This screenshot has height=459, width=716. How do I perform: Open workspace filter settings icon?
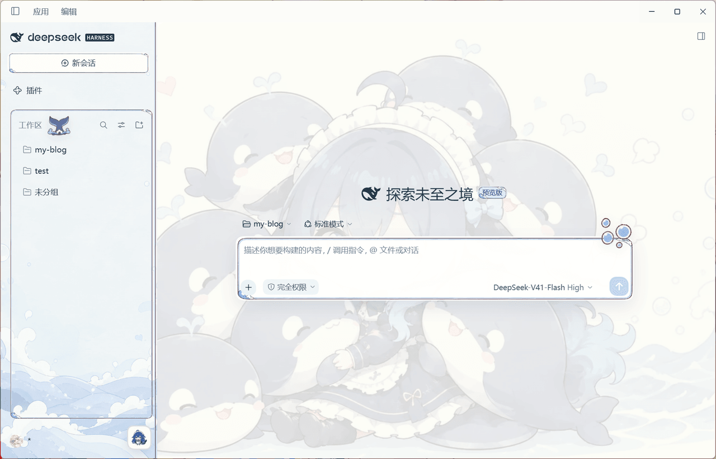[121, 125]
